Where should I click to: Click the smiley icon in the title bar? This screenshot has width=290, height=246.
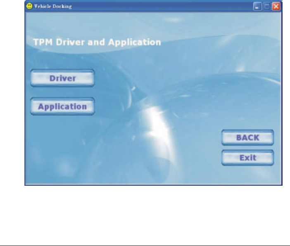[x=29, y=6]
